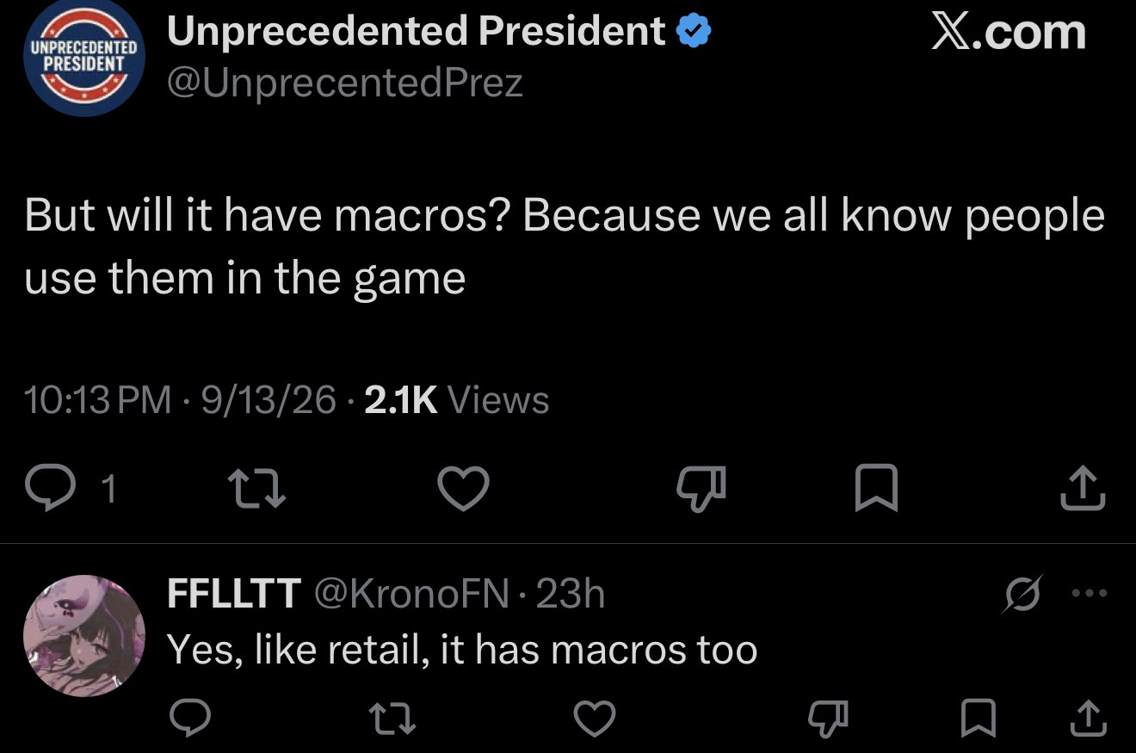Like the post about macros
1136x753 pixels.
[464, 489]
